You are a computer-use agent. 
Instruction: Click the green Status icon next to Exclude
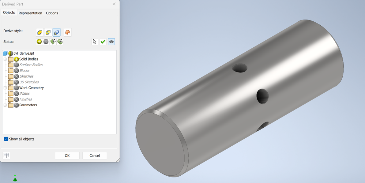(x=53, y=42)
